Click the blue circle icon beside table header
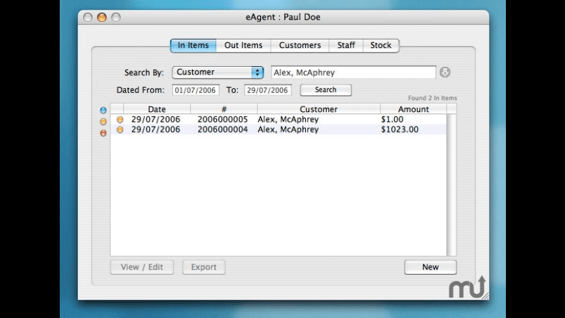This screenshot has height=318, width=565. [x=103, y=110]
